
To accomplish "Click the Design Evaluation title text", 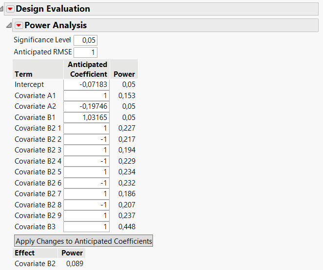I will coord(53,9).
